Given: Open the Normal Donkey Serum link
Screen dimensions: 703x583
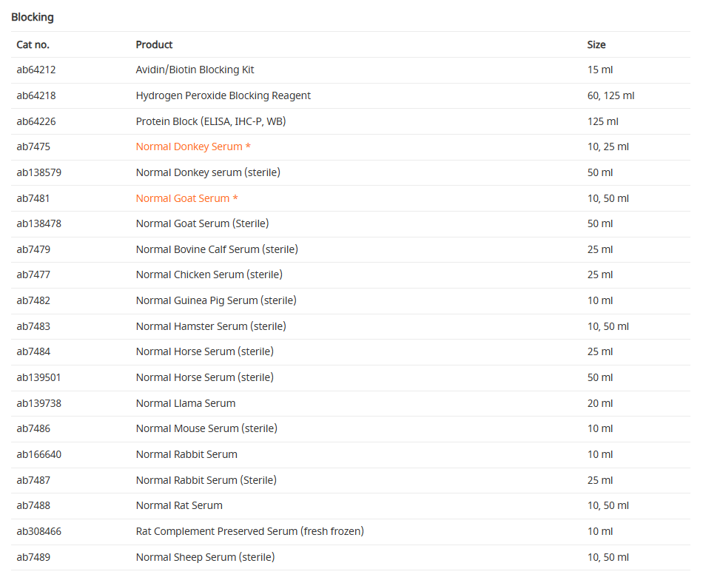Looking at the screenshot, I should coord(189,146).
